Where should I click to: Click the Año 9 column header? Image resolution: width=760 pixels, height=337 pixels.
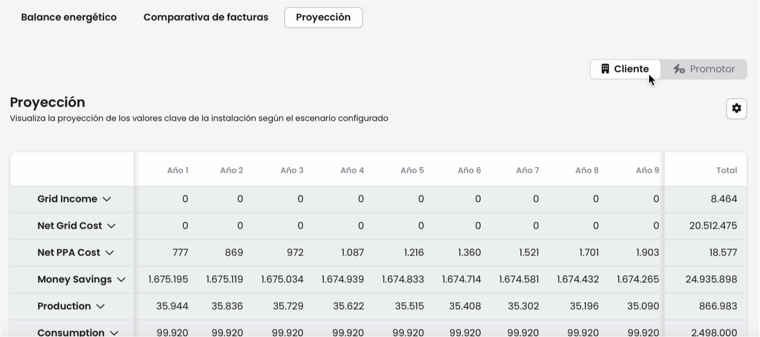(x=647, y=170)
